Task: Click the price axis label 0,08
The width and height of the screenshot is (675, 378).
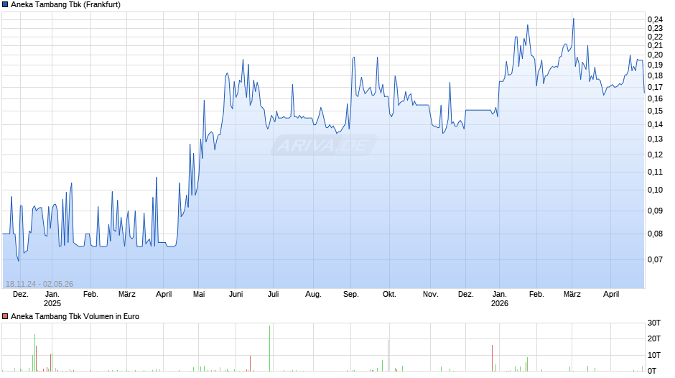Action: [x=655, y=234]
